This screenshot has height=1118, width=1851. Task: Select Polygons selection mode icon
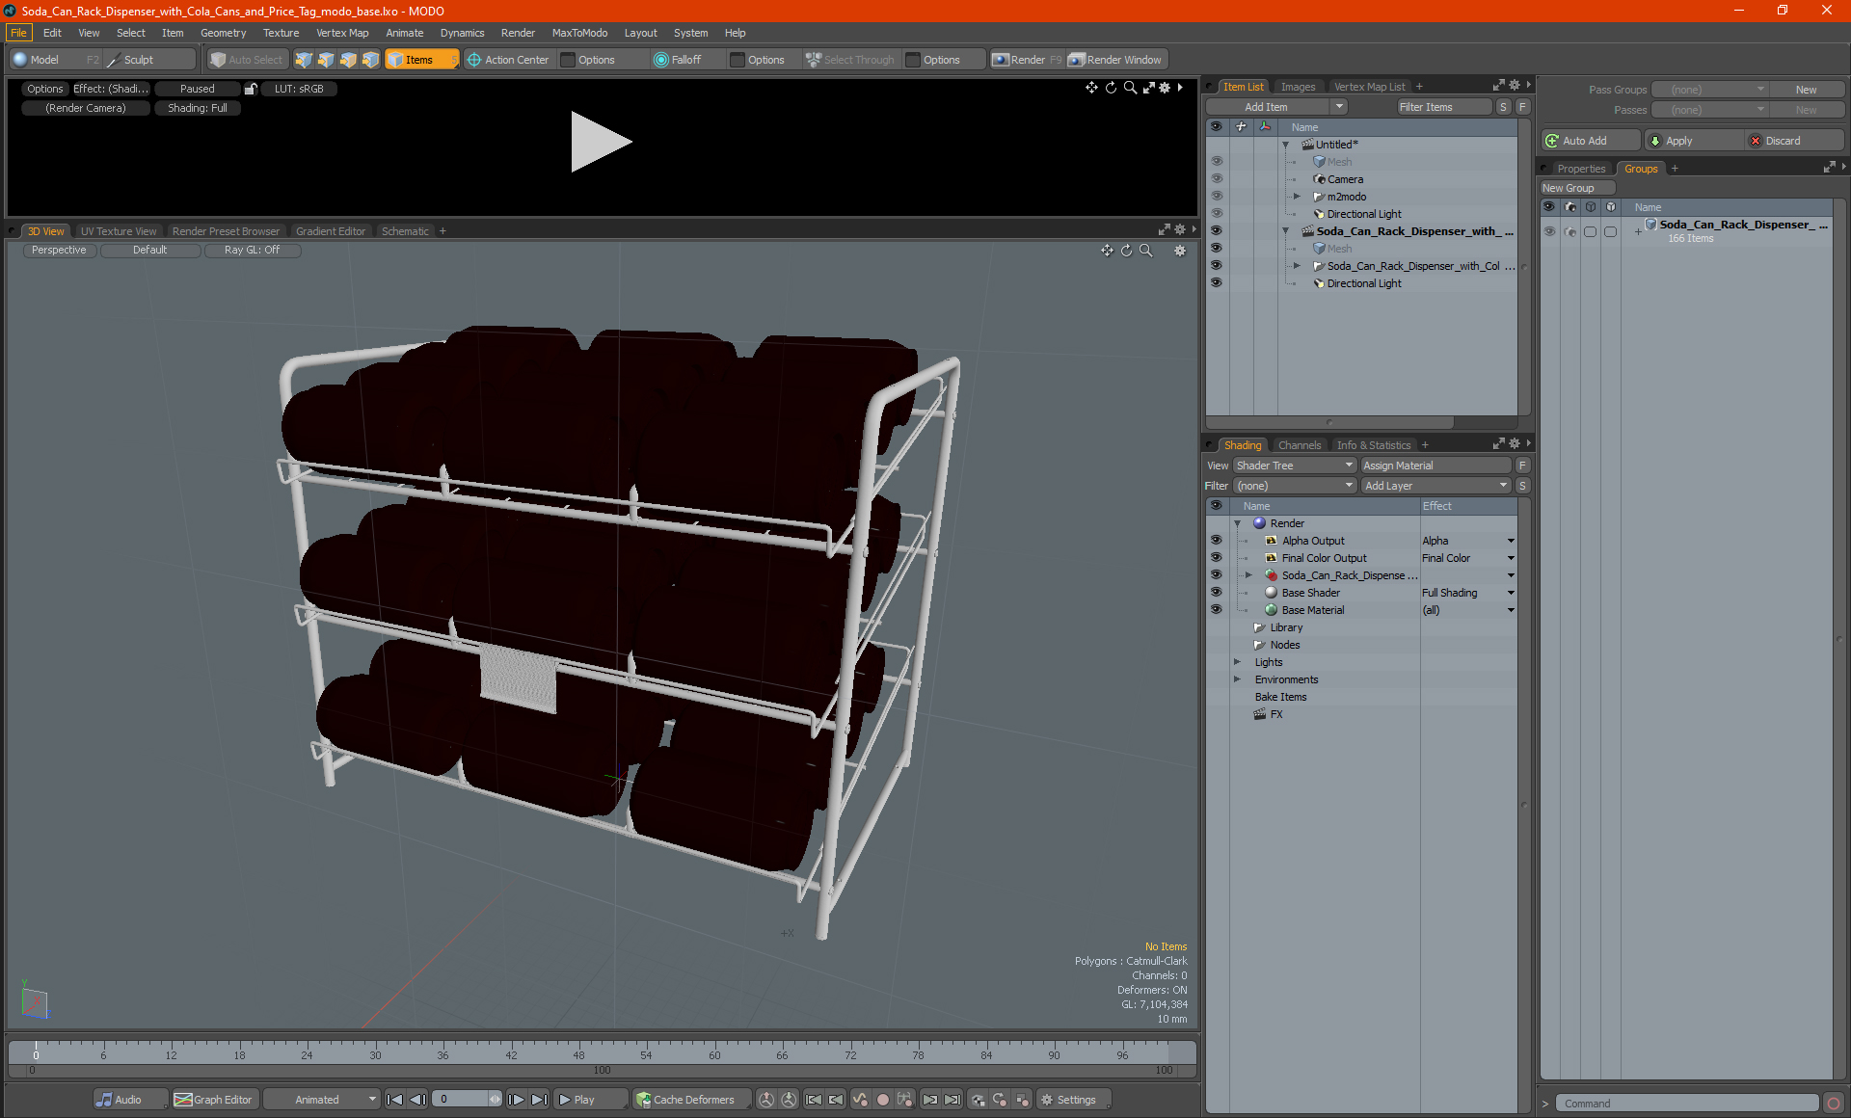(348, 60)
